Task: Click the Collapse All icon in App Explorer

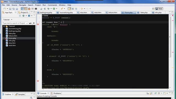Action: coord(20,16)
